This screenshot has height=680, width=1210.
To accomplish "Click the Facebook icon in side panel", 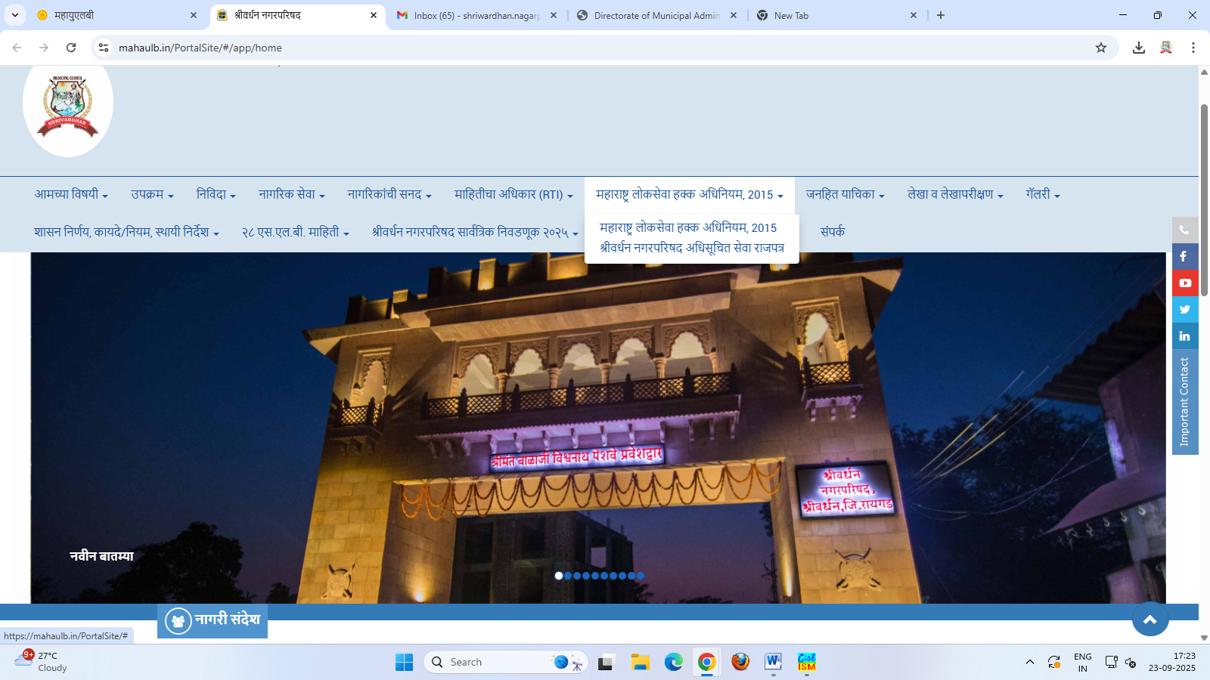I will (1184, 256).
